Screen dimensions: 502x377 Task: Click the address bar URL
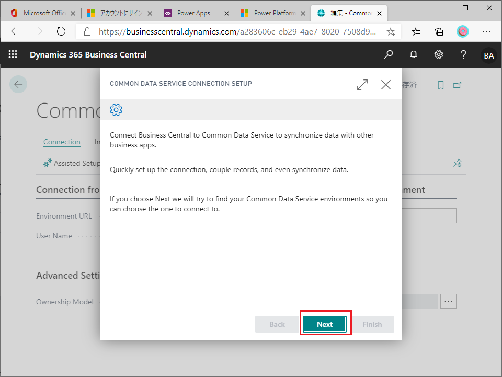(x=237, y=31)
